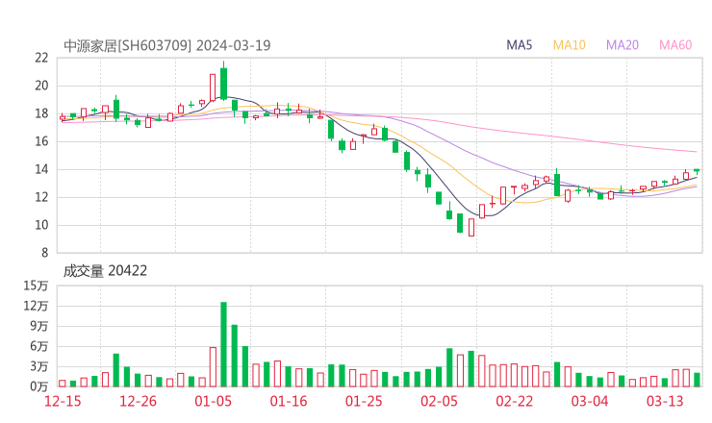Click the volume axis label 12万
712x423 pixels.
point(36,306)
